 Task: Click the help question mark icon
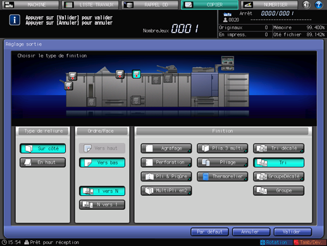(318, 4)
